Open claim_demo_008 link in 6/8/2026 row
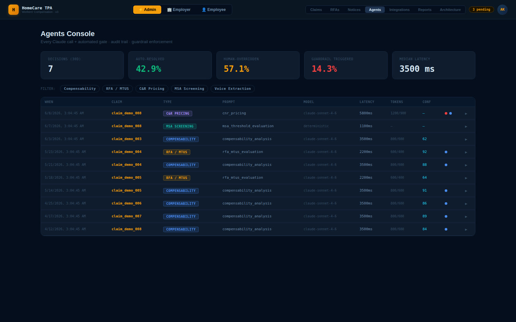This screenshot has width=516, height=322. pos(126,113)
